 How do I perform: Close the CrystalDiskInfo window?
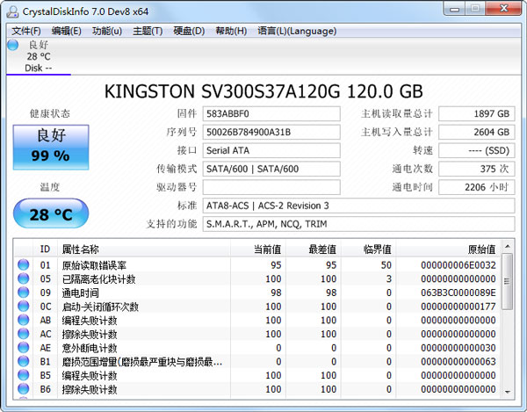click(503, 9)
